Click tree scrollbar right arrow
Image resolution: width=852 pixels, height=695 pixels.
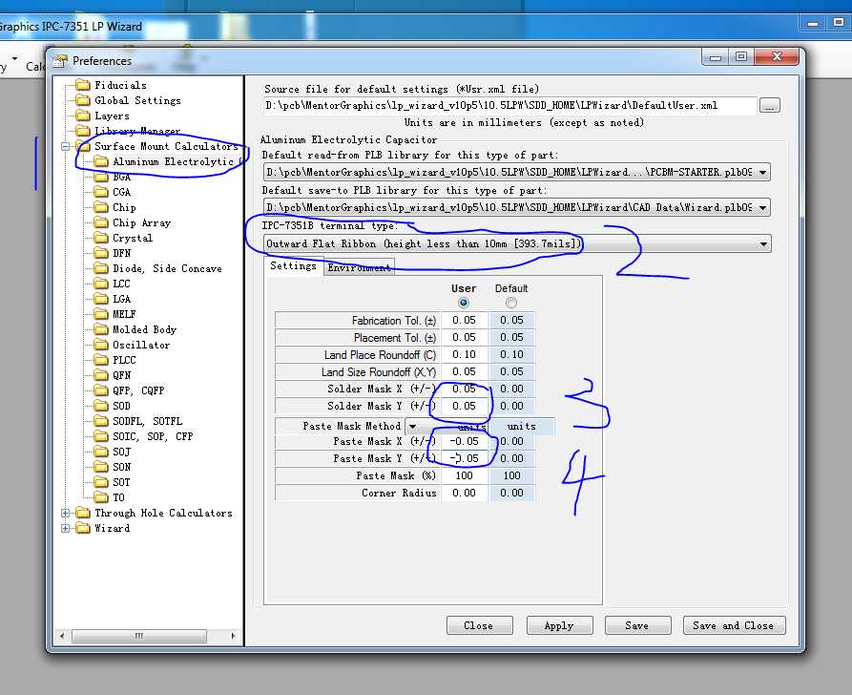(233, 636)
